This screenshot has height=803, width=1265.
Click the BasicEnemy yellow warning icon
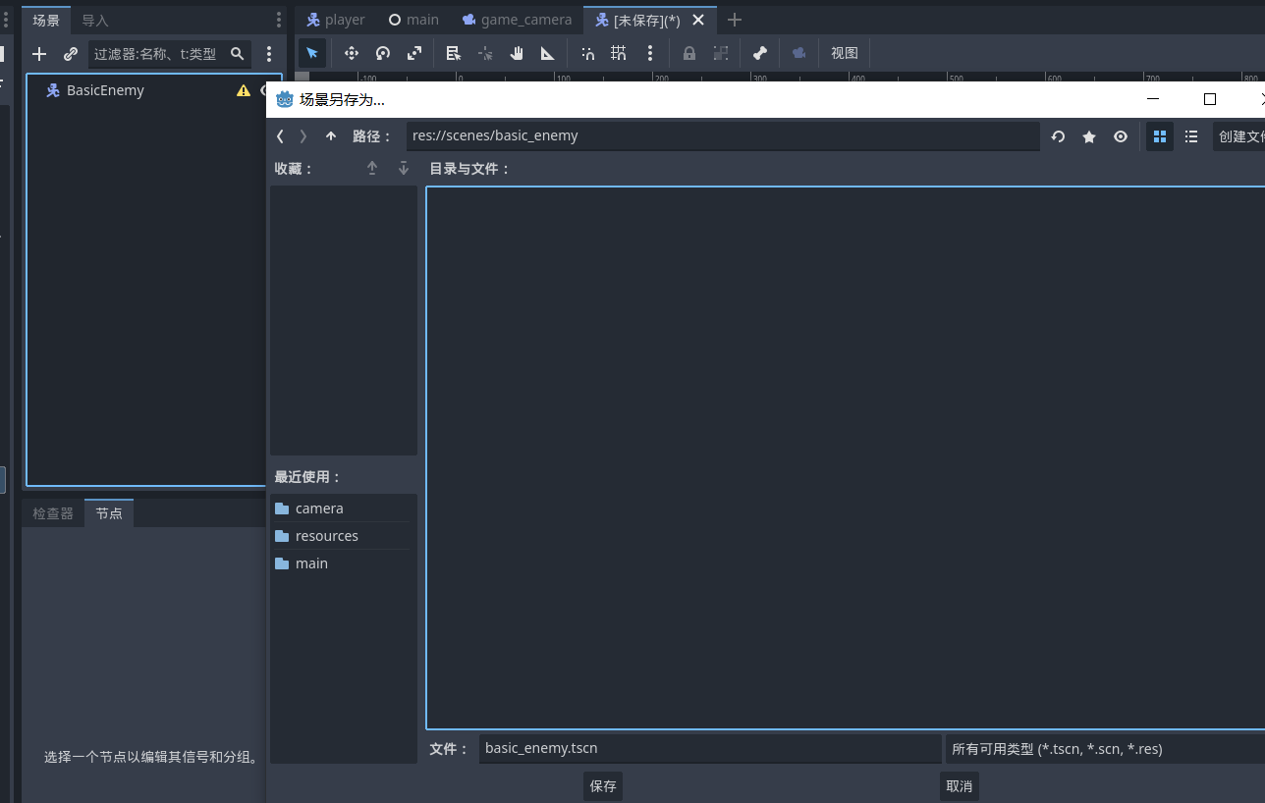(x=244, y=90)
